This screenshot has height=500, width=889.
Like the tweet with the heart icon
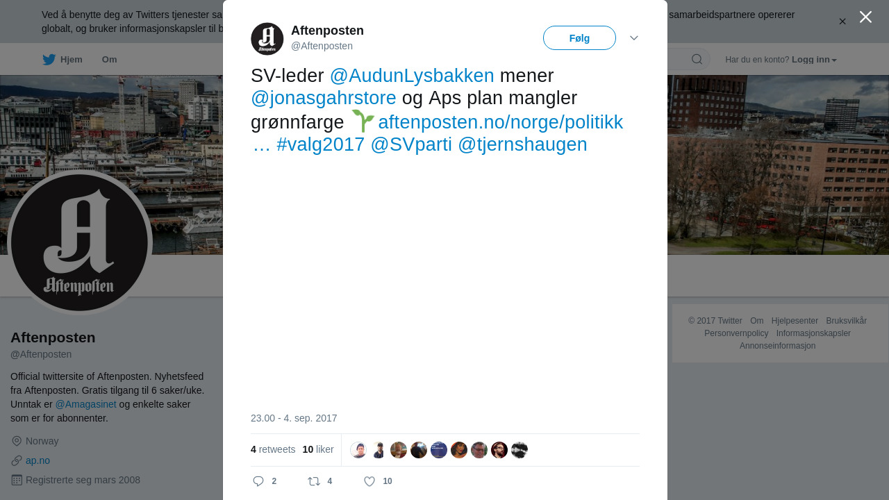[x=369, y=481]
